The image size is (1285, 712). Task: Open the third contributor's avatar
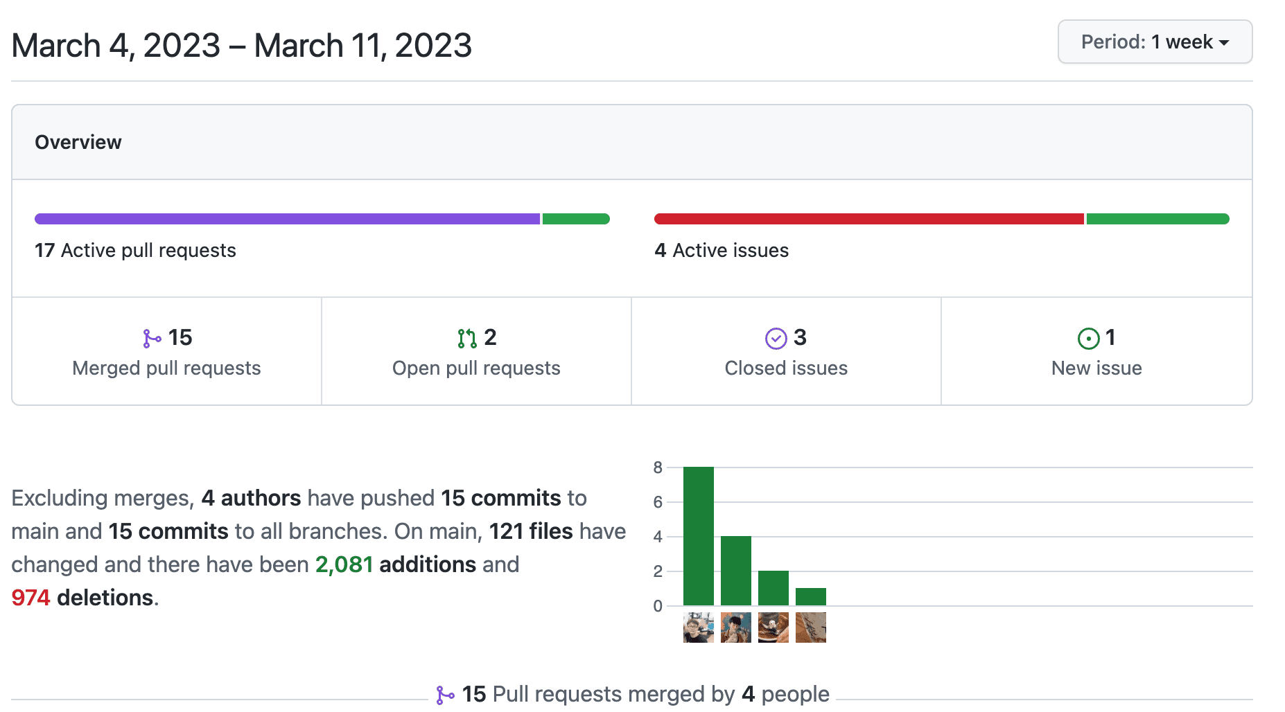(x=773, y=628)
